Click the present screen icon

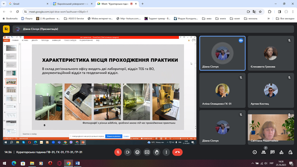tap(147, 152)
